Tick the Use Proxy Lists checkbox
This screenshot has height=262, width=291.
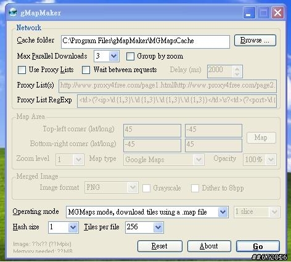point(22,70)
